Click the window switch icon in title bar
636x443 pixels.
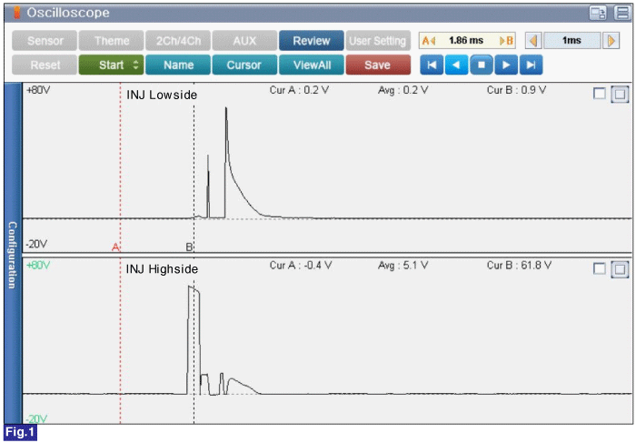click(x=598, y=13)
